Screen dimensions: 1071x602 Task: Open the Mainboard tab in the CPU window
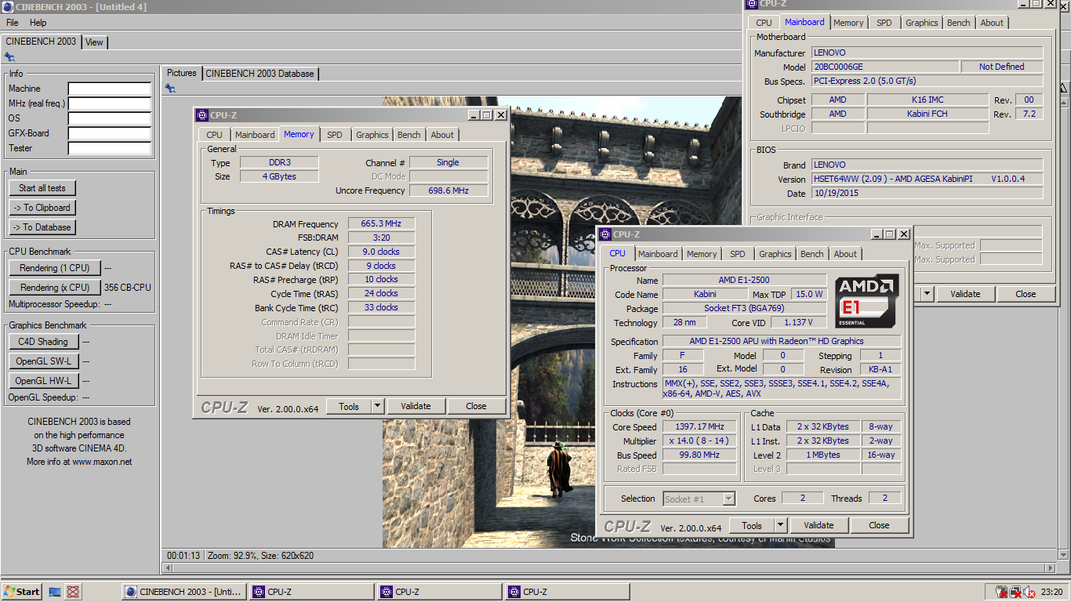pos(658,254)
